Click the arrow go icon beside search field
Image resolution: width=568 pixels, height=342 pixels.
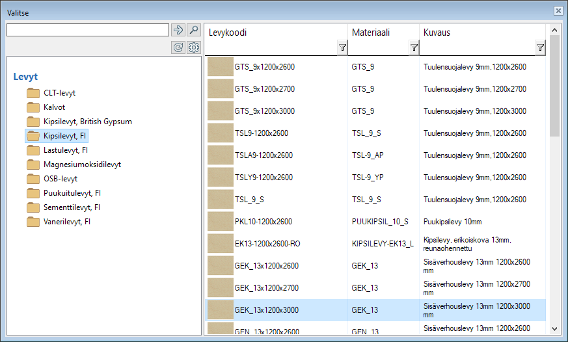178,30
